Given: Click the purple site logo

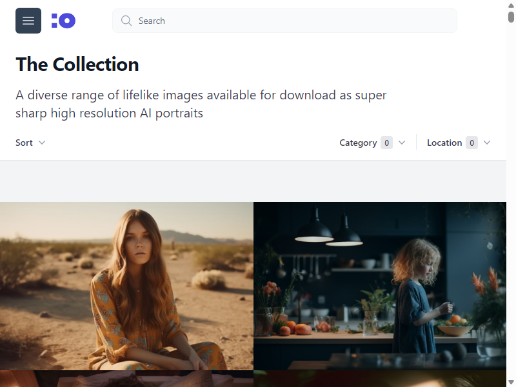Looking at the screenshot, I should click(x=63, y=21).
